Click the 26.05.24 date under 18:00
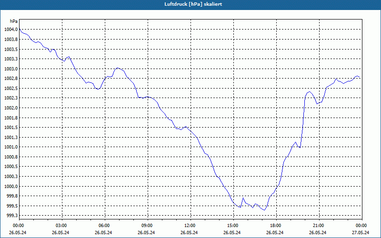This screenshot has height=238, width=381. 275,233
